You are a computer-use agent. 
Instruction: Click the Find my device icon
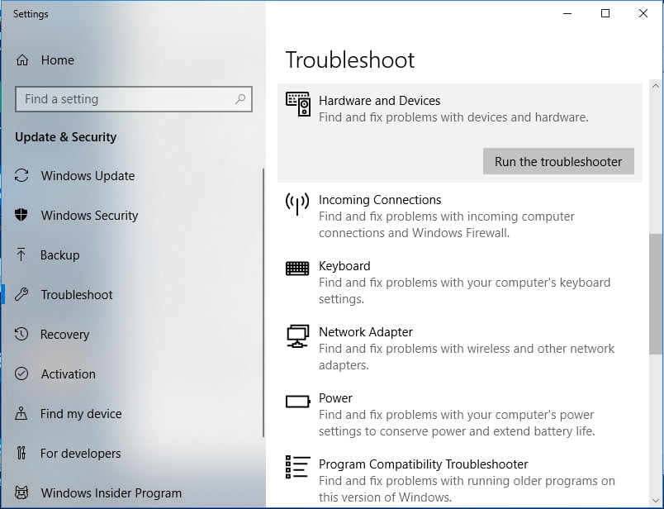click(22, 414)
